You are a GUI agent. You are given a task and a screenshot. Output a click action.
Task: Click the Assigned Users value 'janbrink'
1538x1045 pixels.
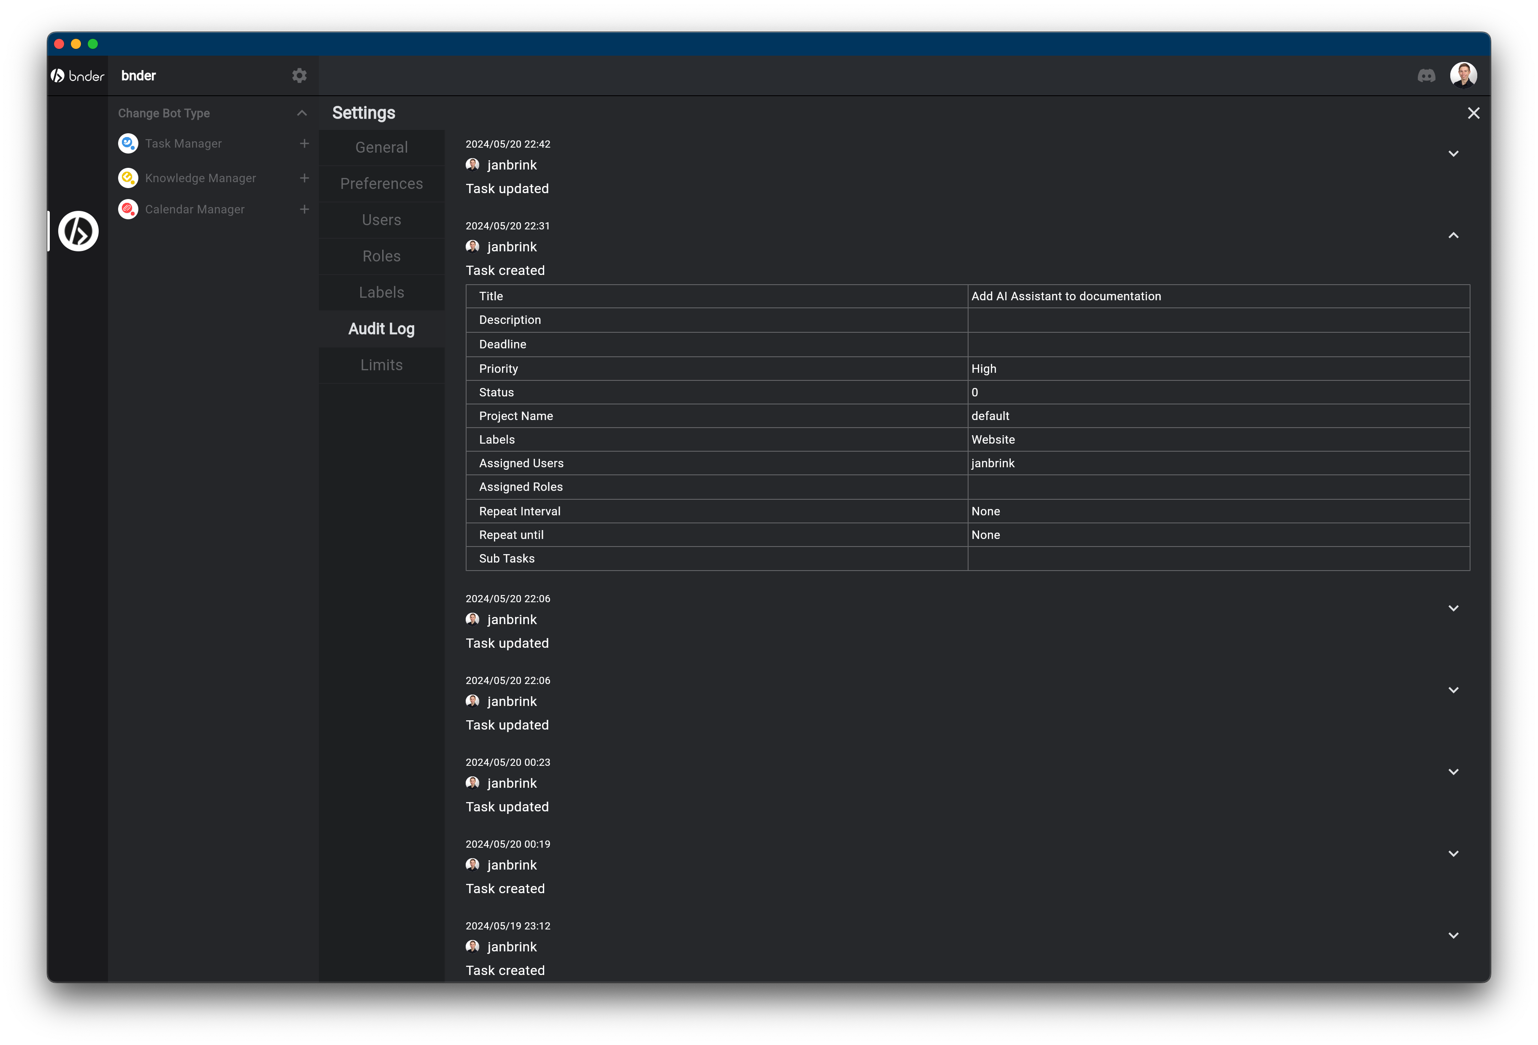click(993, 463)
